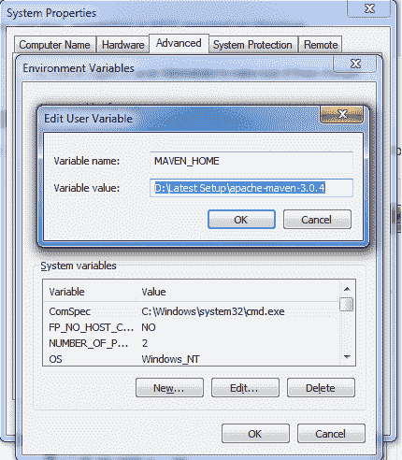Click Delete under System variables

[x=321, y=388]
